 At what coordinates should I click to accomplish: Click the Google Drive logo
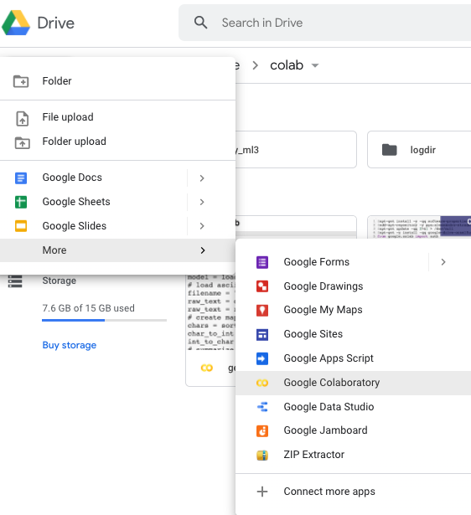click(16, 23)
